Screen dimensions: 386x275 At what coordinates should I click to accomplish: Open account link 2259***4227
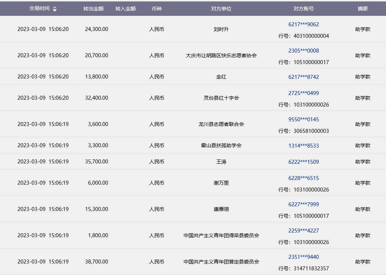[x=303, y=231]
